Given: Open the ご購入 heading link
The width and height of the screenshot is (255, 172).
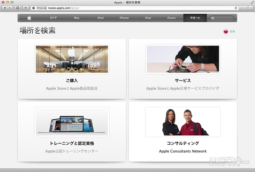Looking at the screenshot, I should coord(72,80).
